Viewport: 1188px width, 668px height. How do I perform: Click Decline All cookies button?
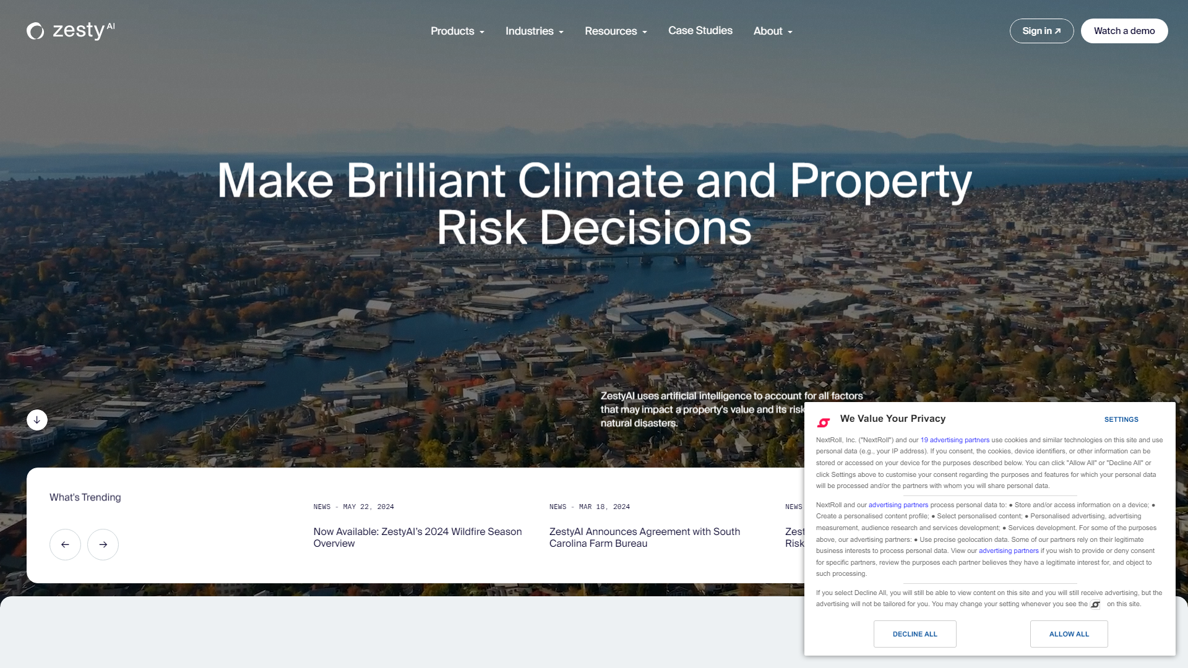coord(915,634)
